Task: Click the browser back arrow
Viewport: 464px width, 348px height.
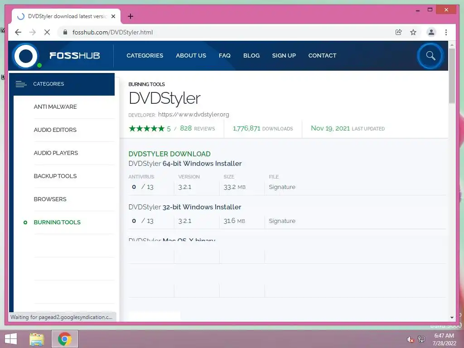Action: [18, 32]
